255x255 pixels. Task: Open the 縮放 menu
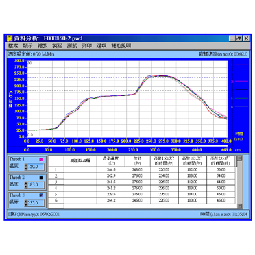[42, 46]
